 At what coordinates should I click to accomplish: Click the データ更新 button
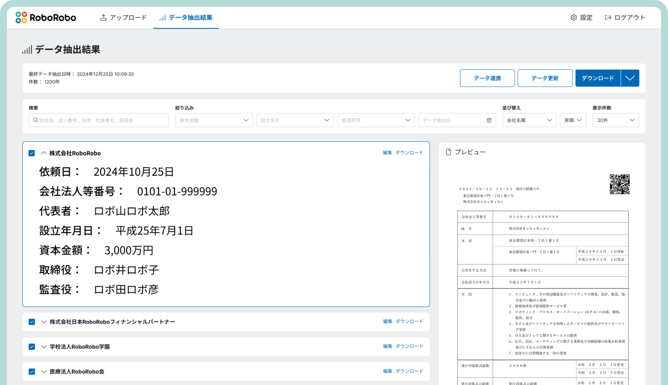[x=545, y=78]
